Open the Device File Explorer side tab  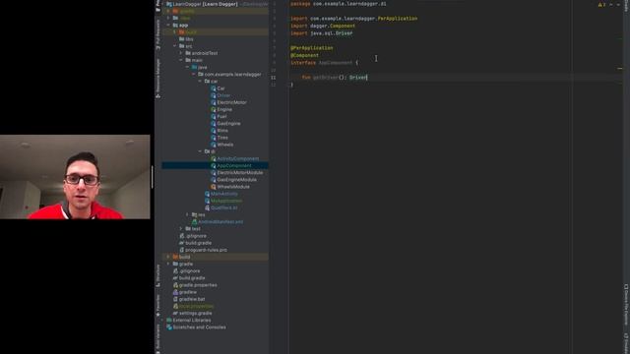[626, 305]
